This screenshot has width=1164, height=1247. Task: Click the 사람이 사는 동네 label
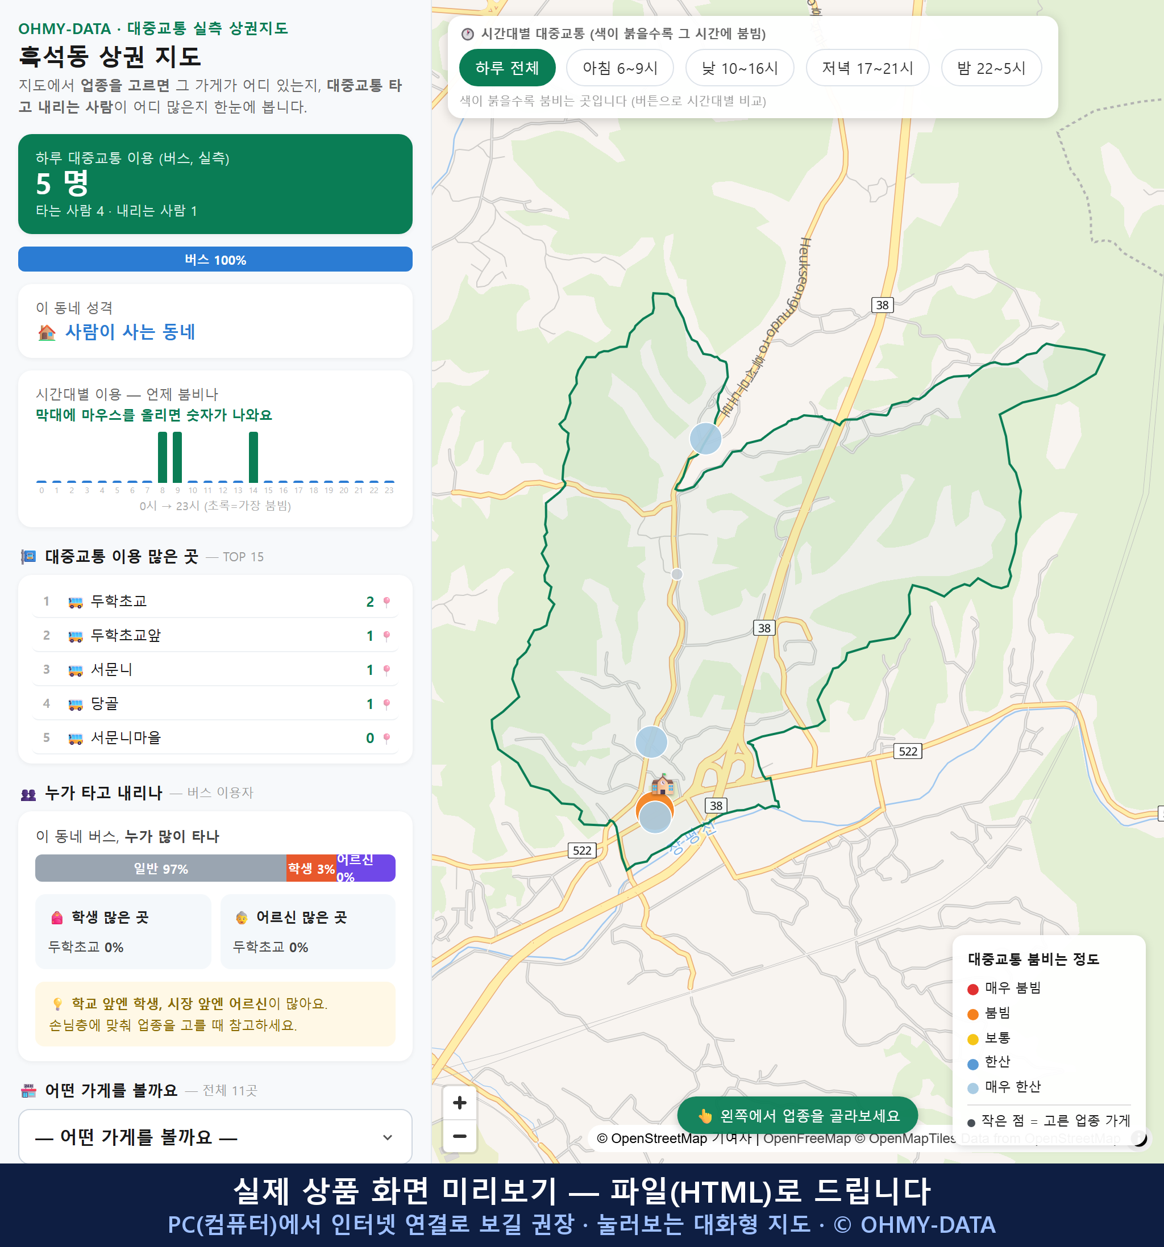click(x=131, y=332)
